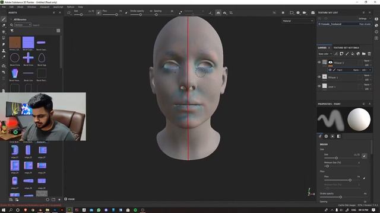This screenshot has height=213, width=380.
Task: Add an effect in the Layers toolbar
Action: (336, 54)
